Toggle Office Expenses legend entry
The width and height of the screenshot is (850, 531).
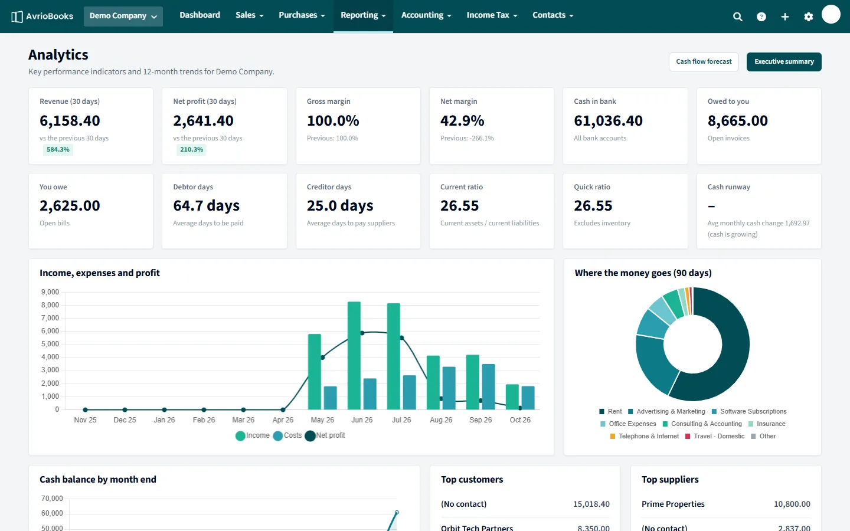coord(628,424)
